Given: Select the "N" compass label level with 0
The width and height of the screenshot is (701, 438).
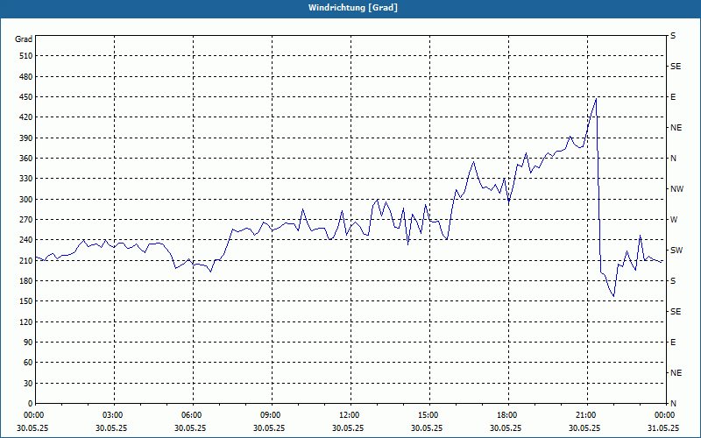Looking at the screenshot, I should 673,404.
